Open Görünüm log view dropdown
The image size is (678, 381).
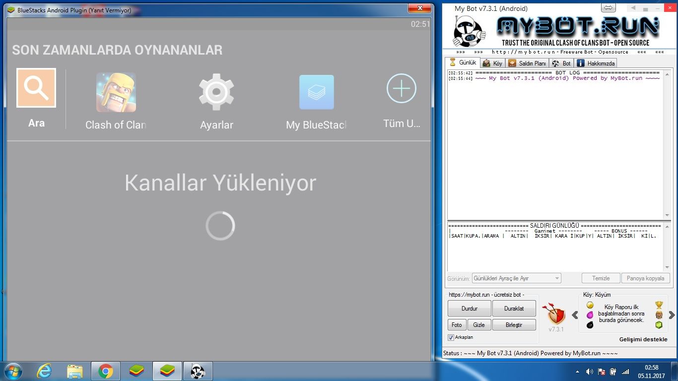516,278
